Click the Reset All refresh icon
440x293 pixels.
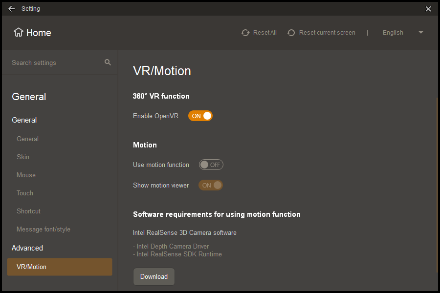click(245, 33)
